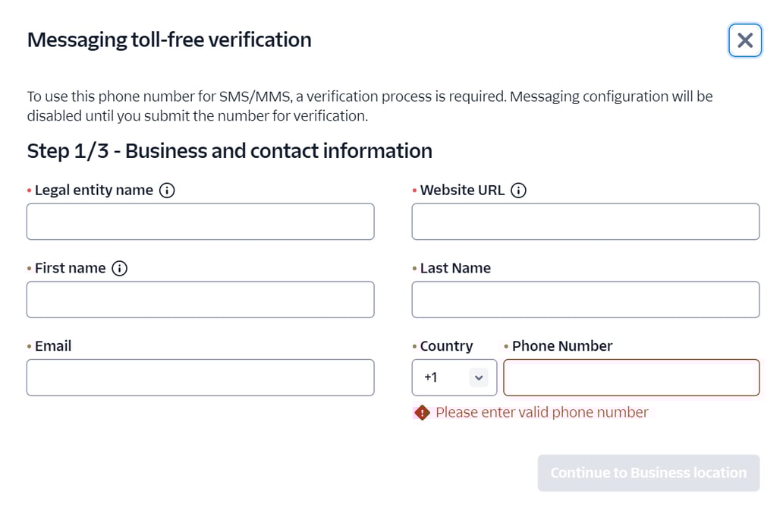Click the Last Name text box
Viewport: 783px width, 514px height.
pos(585,299)
